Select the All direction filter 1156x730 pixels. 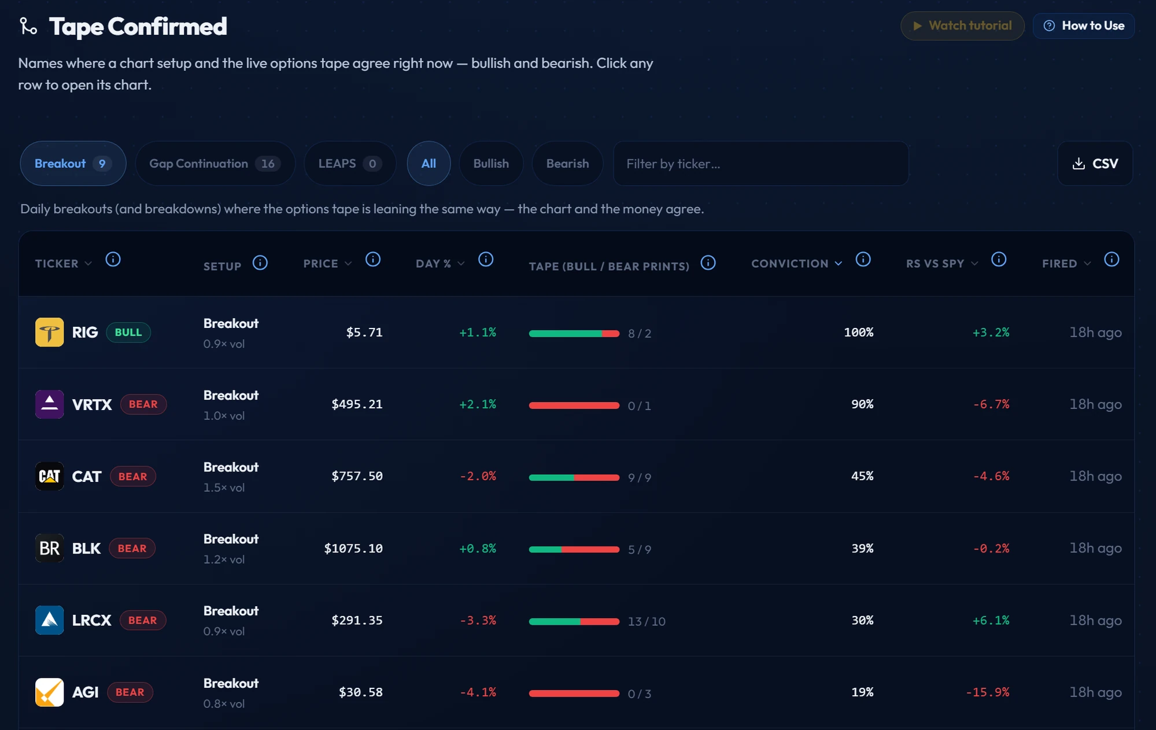pos(429,164)
